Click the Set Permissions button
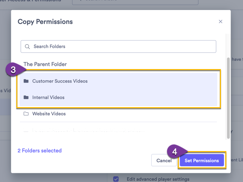243x182 pixels. click(x=202, y=160)
